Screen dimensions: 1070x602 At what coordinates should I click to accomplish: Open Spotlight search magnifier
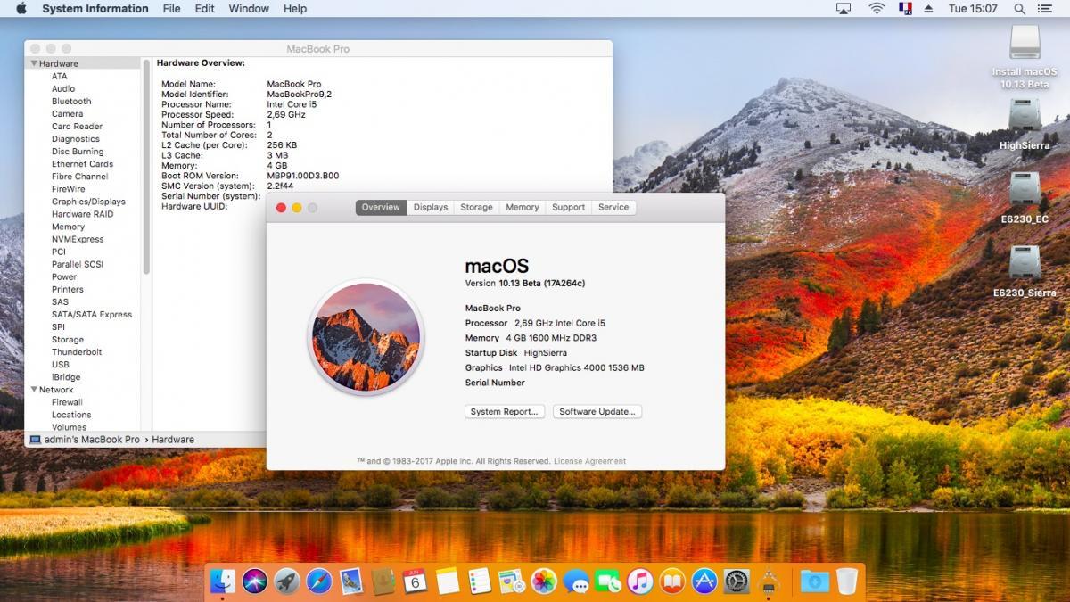click(x=1020, y=9)
